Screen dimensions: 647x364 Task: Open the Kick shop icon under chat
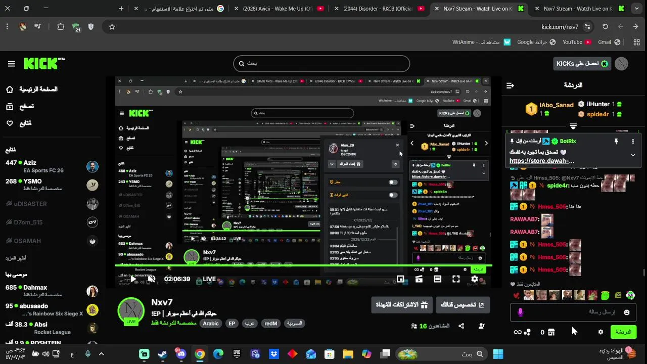(x=551, y=332)
